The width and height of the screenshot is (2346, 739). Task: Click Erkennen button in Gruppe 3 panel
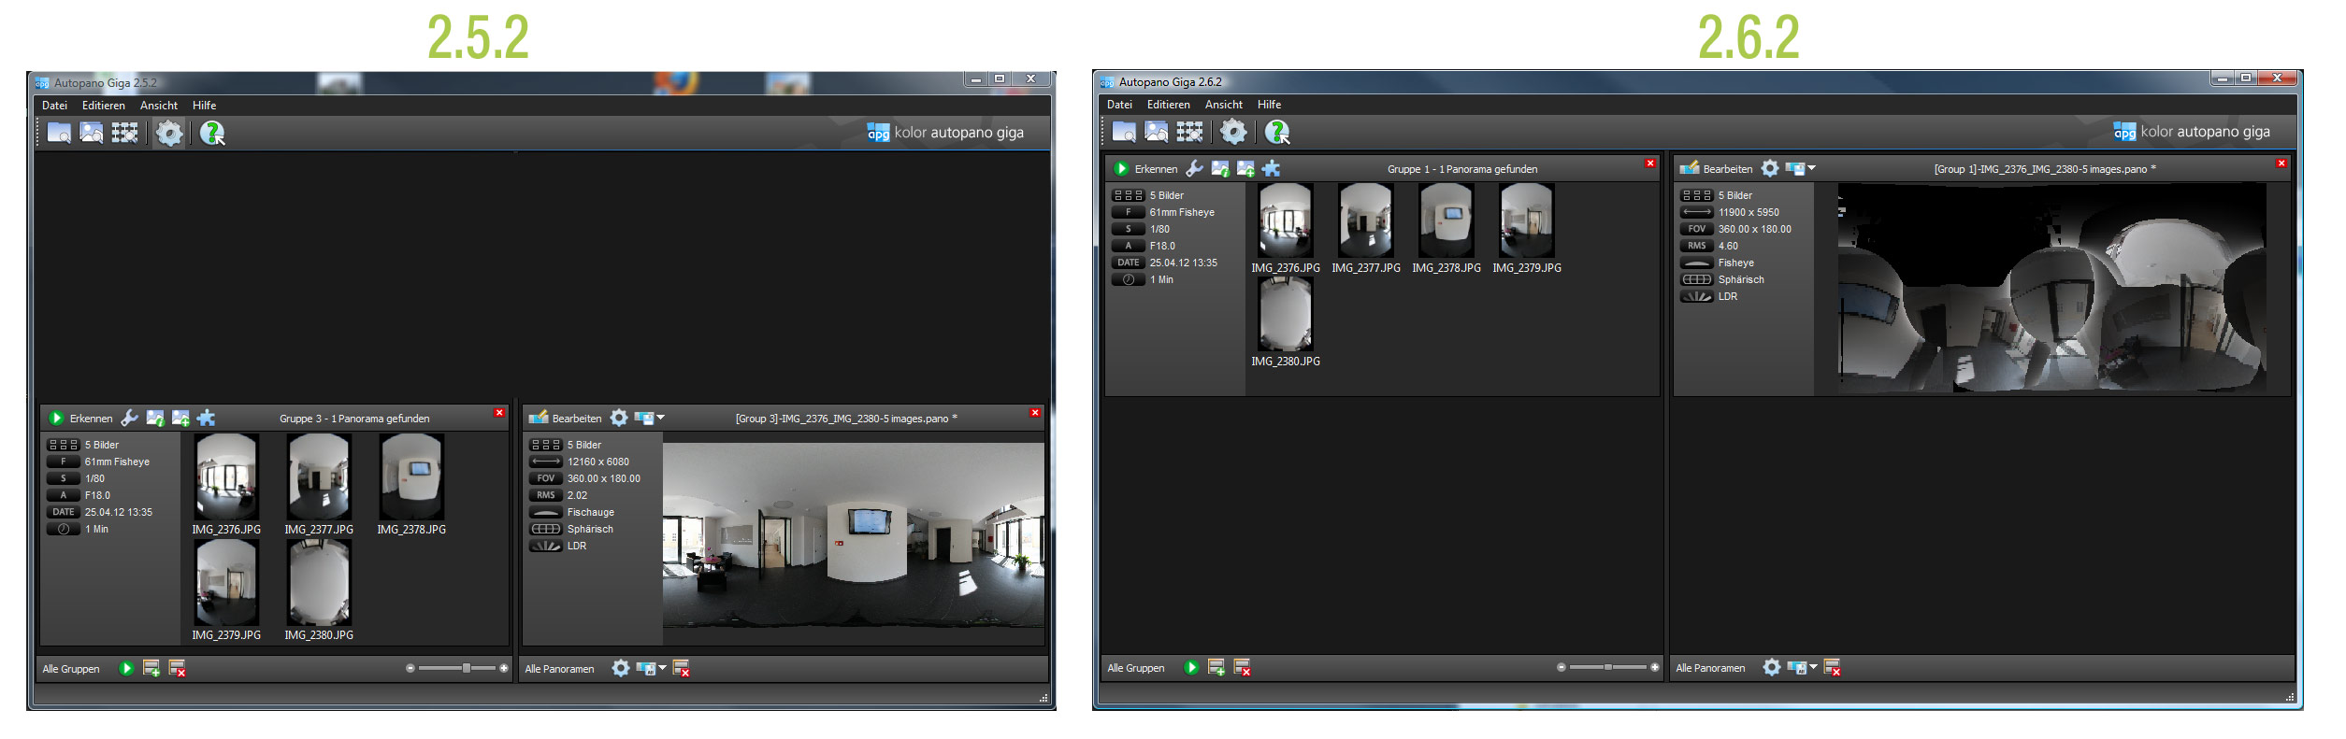(80, 419)
